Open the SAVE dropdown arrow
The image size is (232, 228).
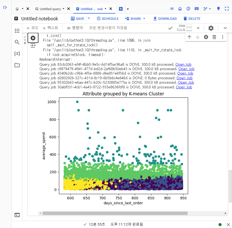point(89,19)
